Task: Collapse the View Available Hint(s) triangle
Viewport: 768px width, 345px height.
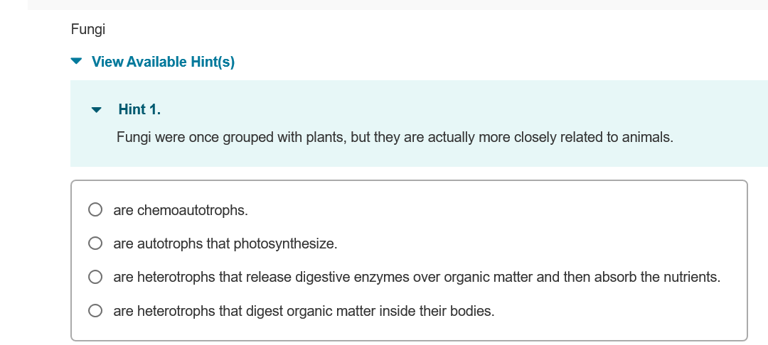Action: coord(77,62)
